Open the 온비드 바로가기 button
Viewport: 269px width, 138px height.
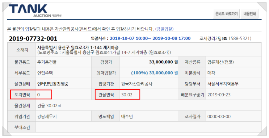(226, 14)
